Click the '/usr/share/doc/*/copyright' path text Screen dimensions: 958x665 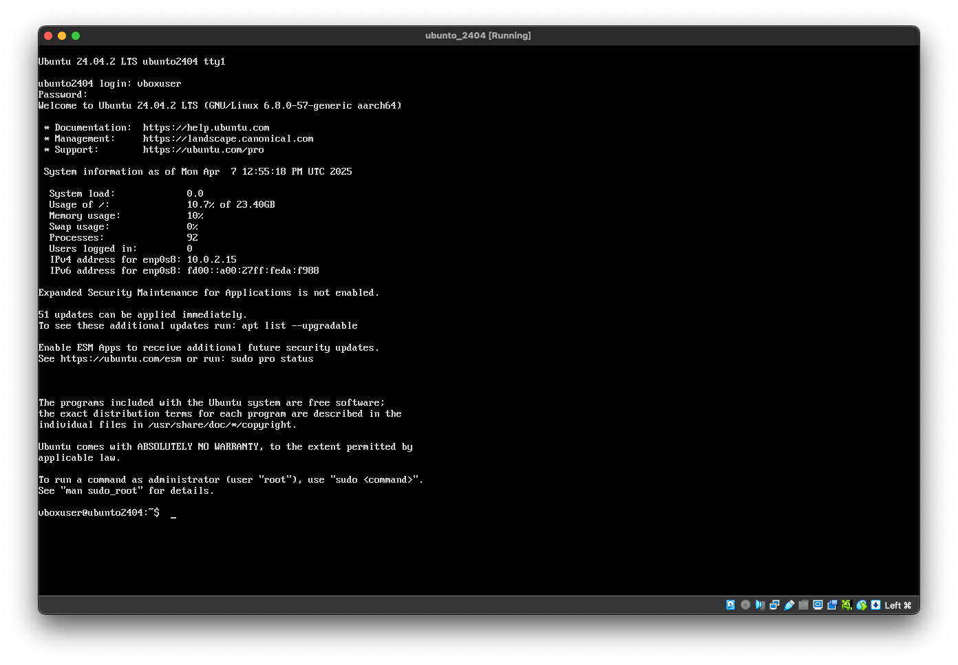pos(220,425)
